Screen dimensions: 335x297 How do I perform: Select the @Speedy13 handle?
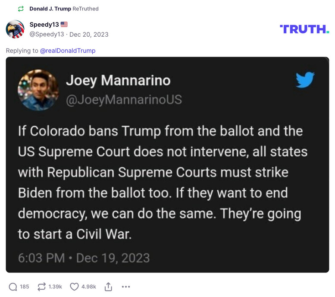47,34
